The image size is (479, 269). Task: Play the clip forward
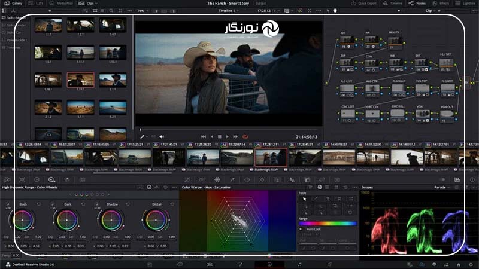(x=228, y=137)
